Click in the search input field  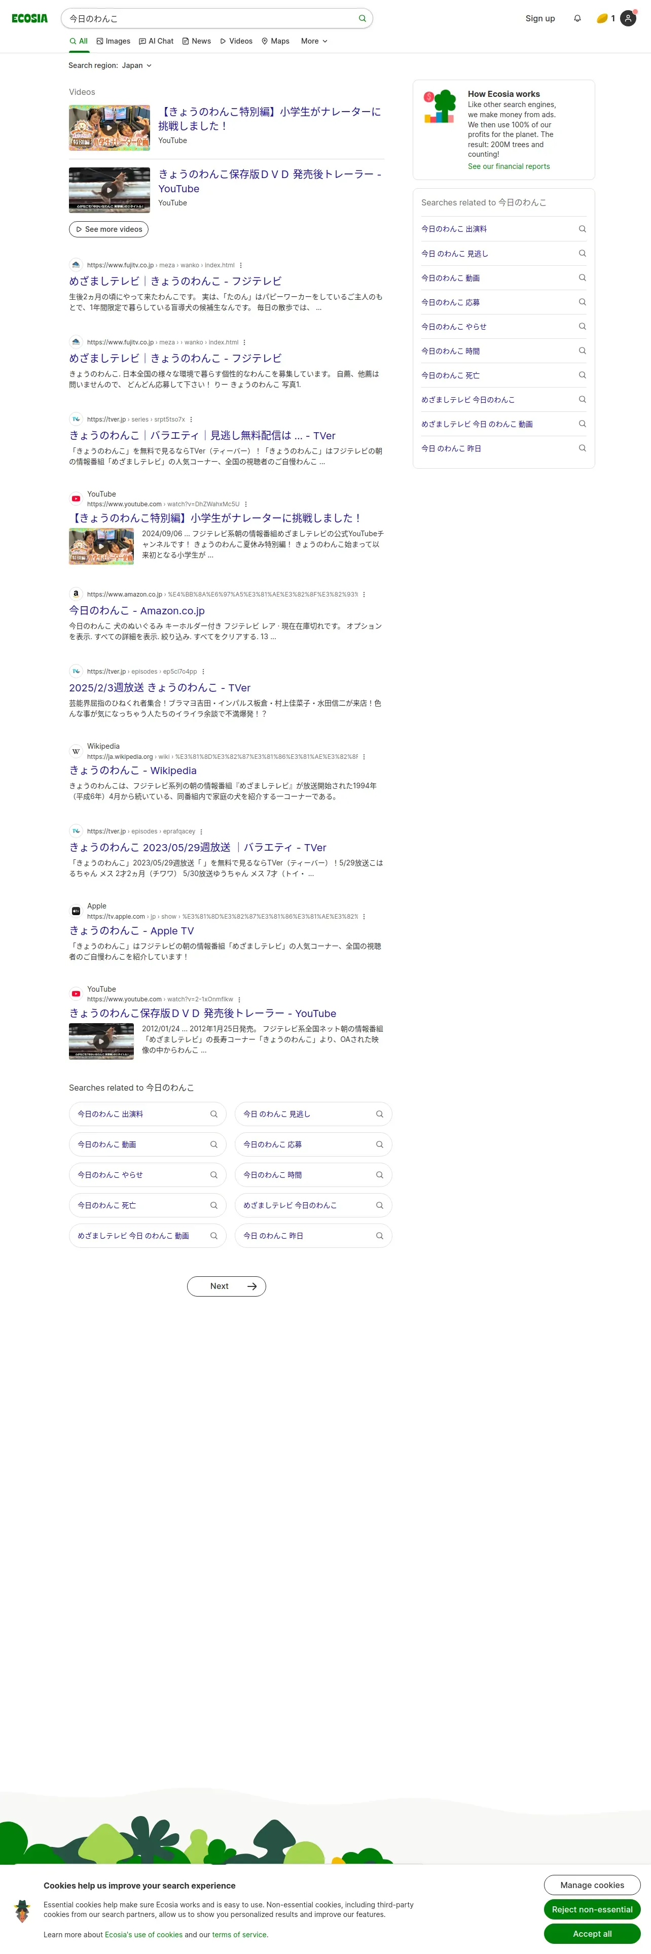pos(208,18)
